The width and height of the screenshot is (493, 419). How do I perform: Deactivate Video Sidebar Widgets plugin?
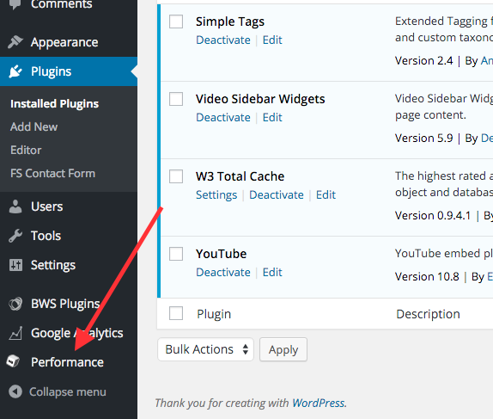tap(223, 118)
